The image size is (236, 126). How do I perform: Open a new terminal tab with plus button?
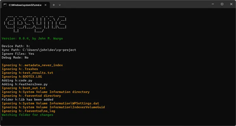pyautogui.click(x=54, y=5)
